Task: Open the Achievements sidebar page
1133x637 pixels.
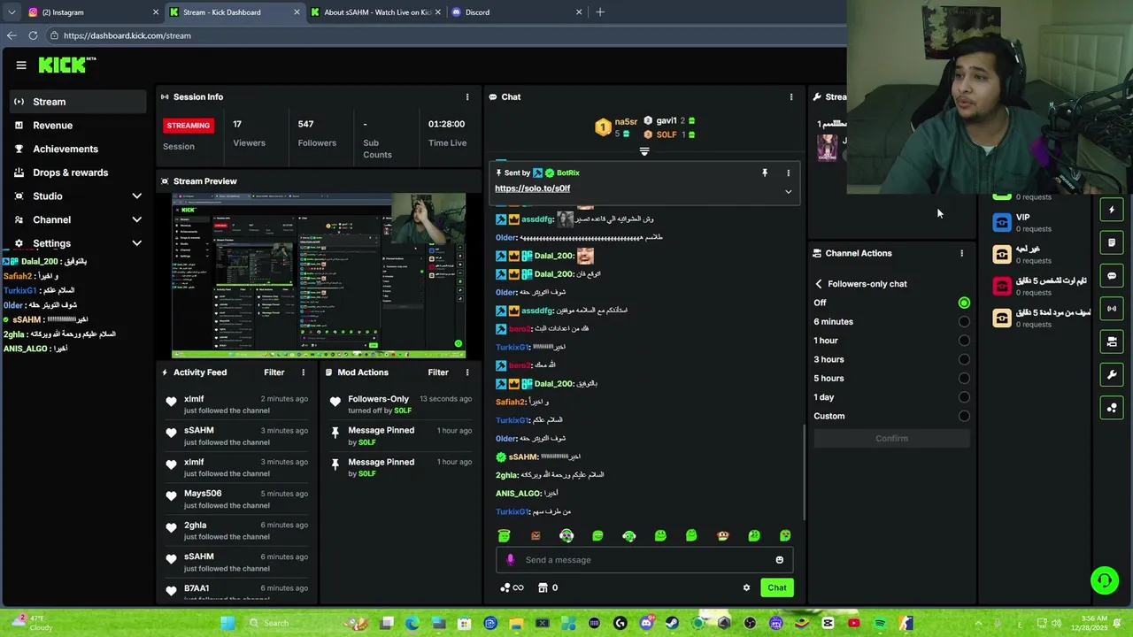Action: (x=78, y=149)
